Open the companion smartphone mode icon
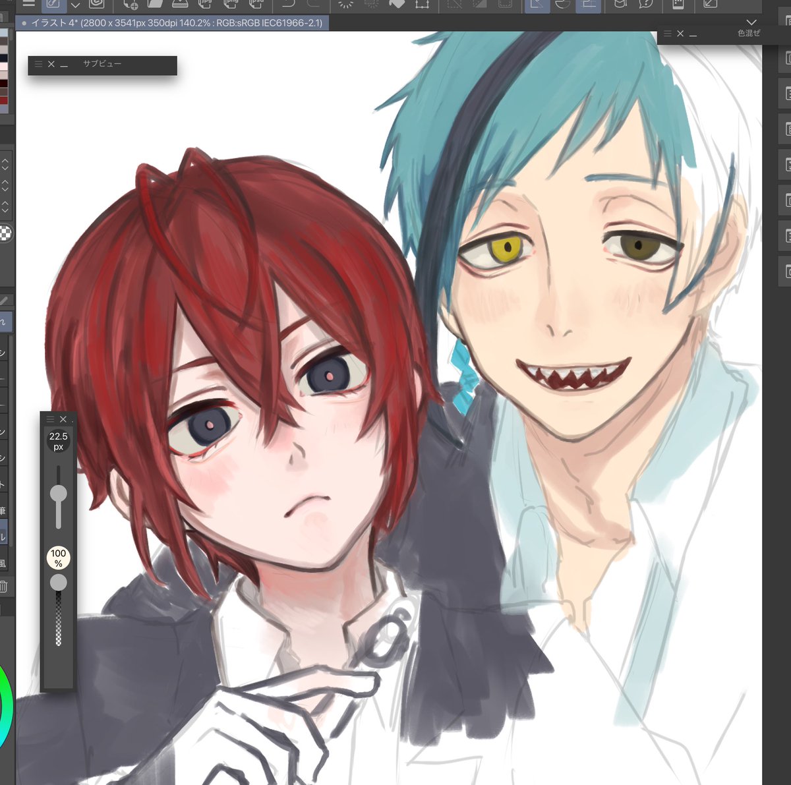 [x=678, y=4]
